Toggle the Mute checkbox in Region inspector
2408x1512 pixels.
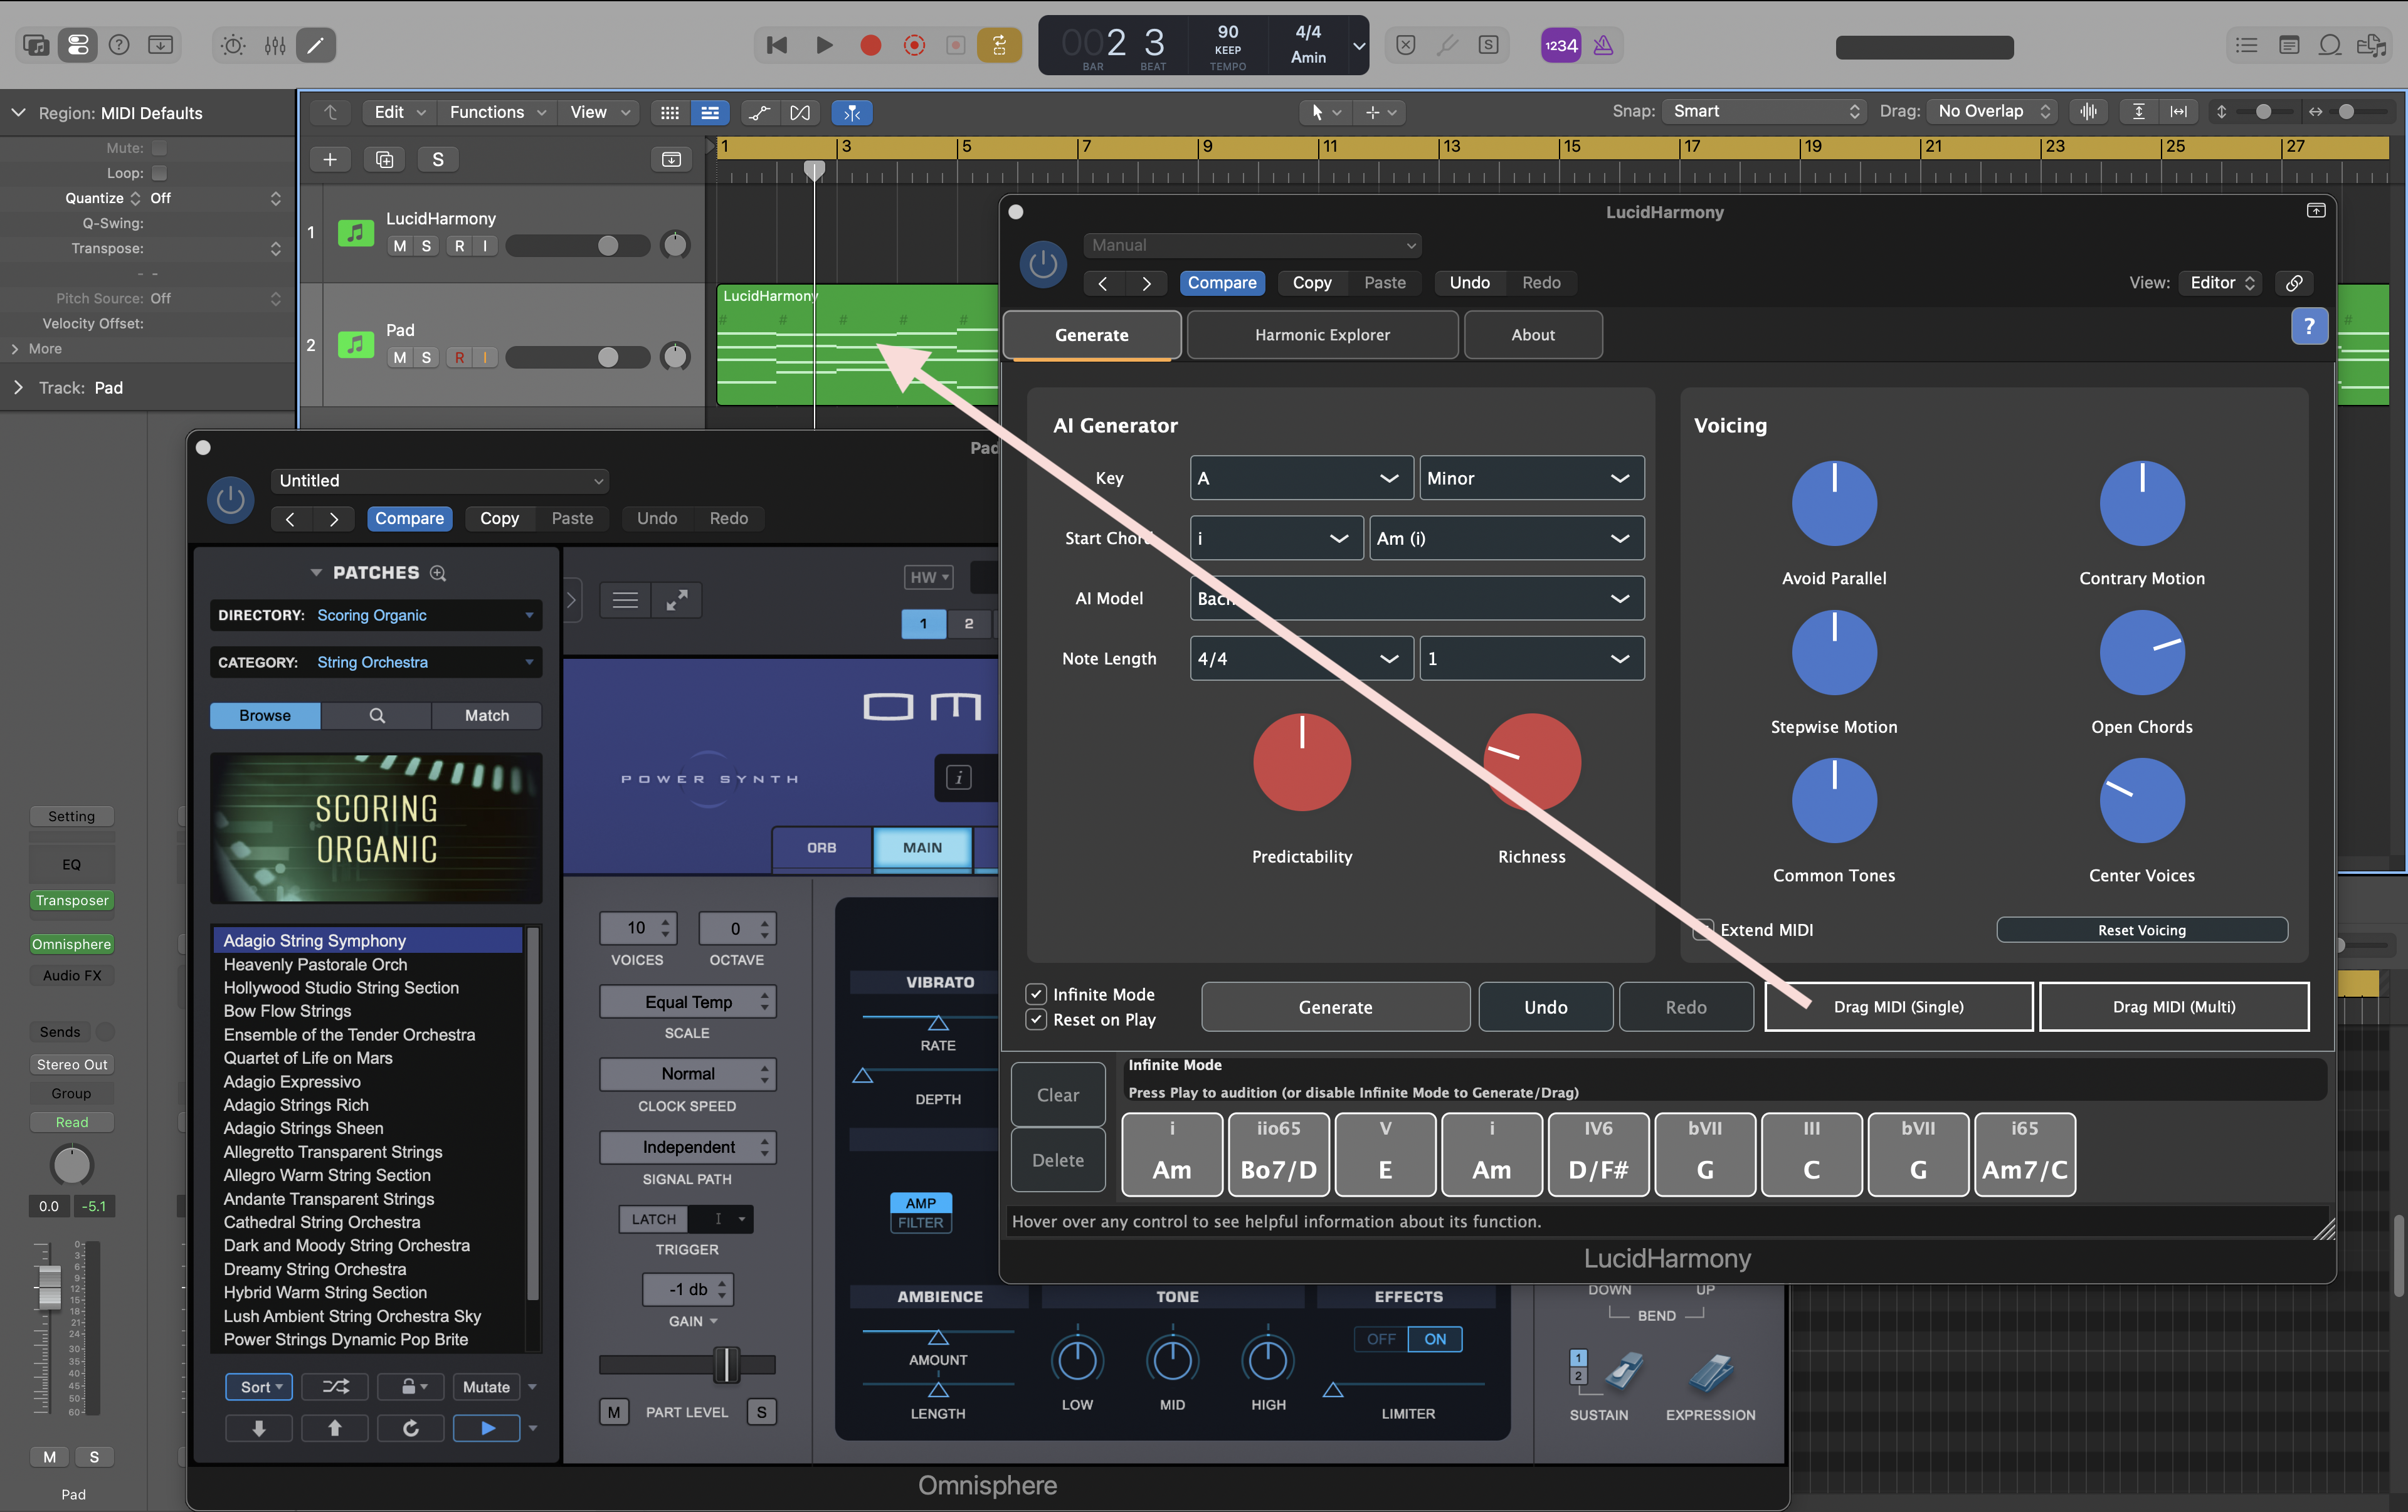tap(159, 148)
